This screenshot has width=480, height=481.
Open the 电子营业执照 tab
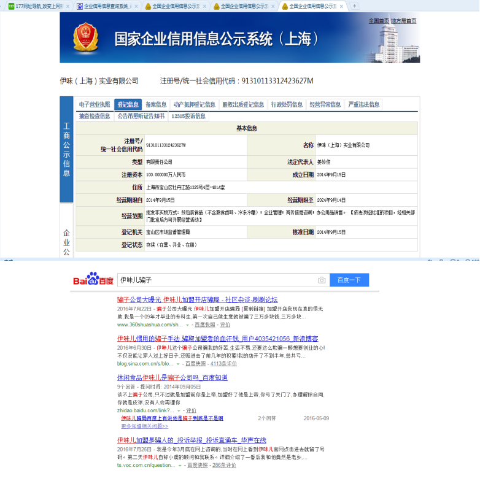(x=95, y=104)
